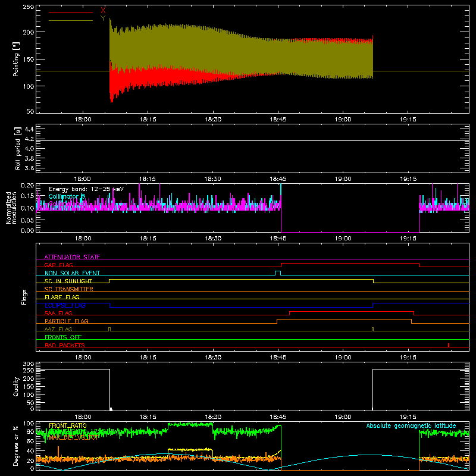Click the 0.20 tick on the modulation axis
The height and width of the screenshot is (476, 476).
27,186
